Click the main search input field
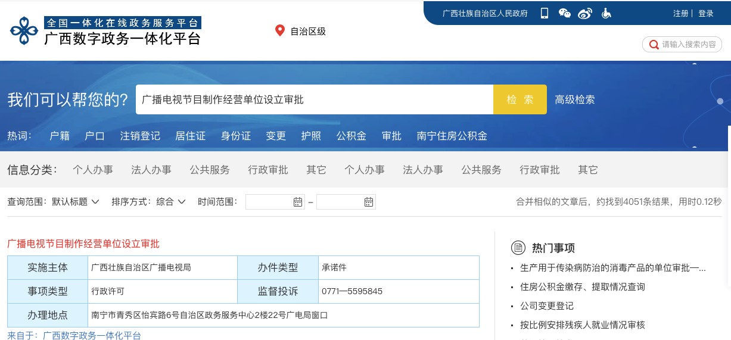 coord(315,99)
